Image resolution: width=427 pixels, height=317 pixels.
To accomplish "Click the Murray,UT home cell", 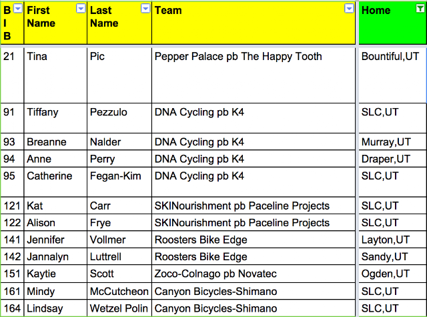I will tap(392, 141).
